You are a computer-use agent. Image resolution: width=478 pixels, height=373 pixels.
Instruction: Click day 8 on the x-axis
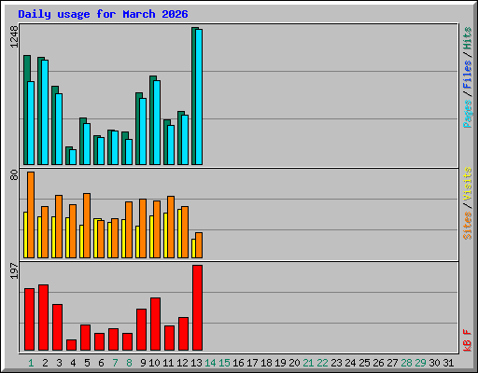(129, 363)
